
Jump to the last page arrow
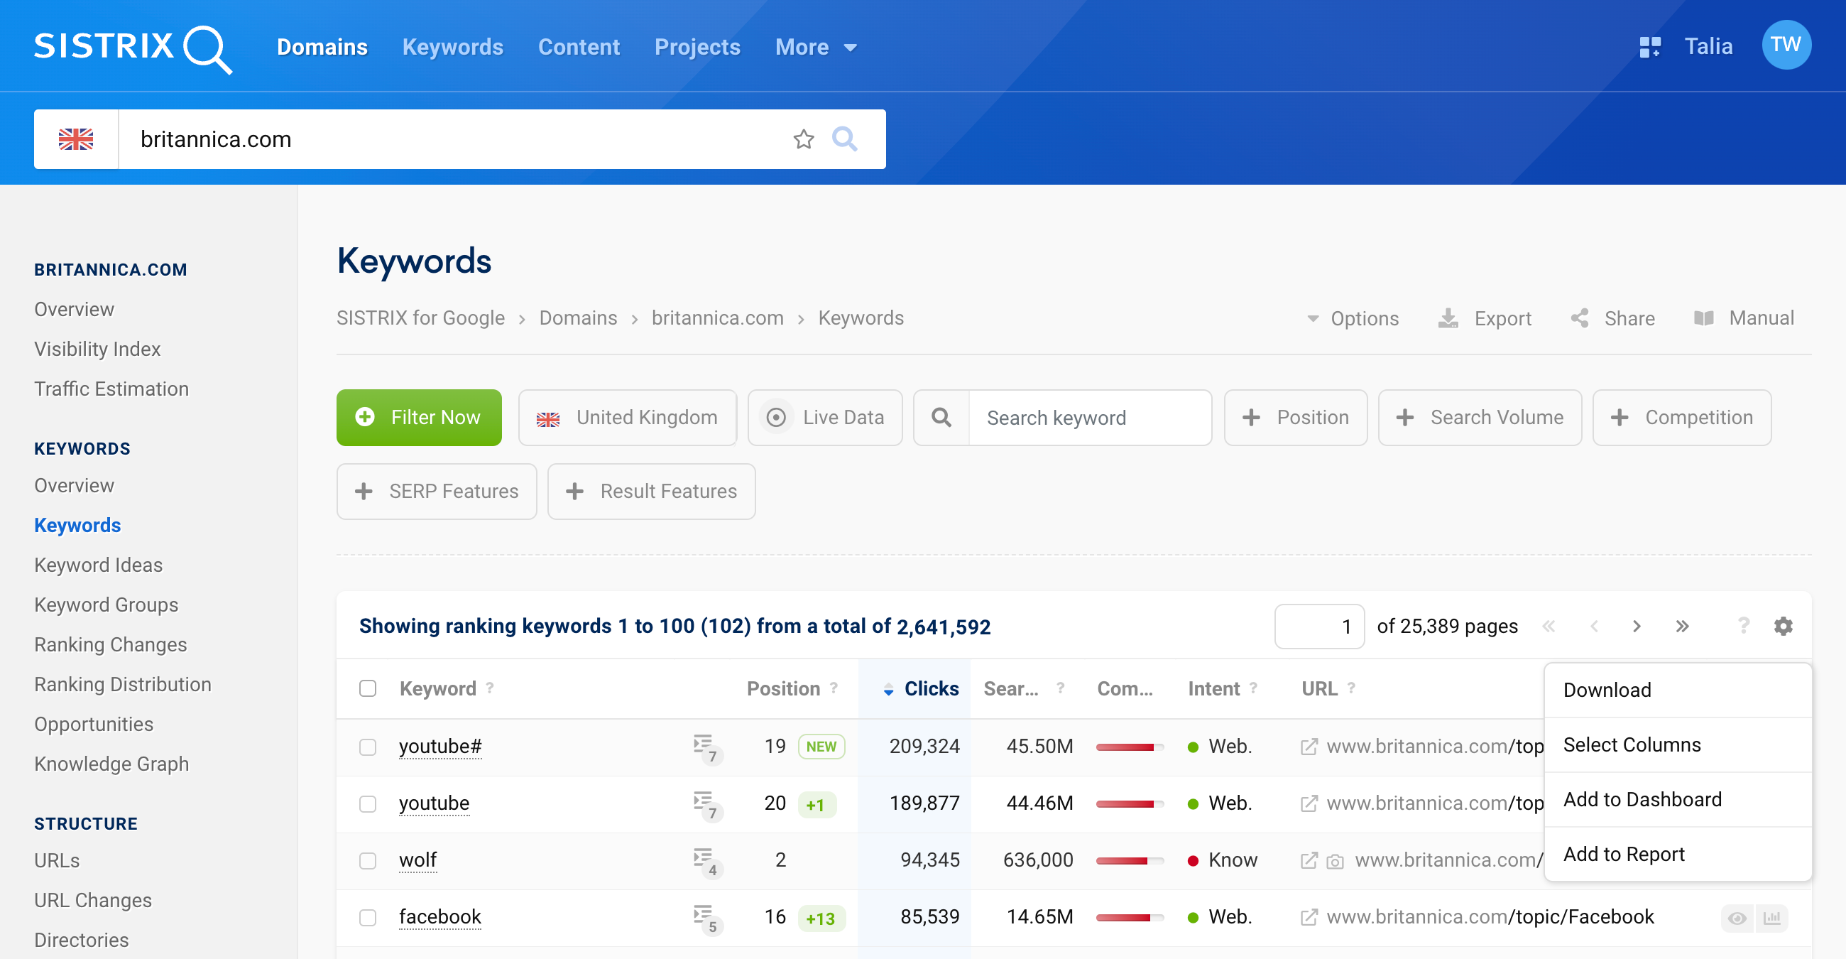click(1682, 627)
